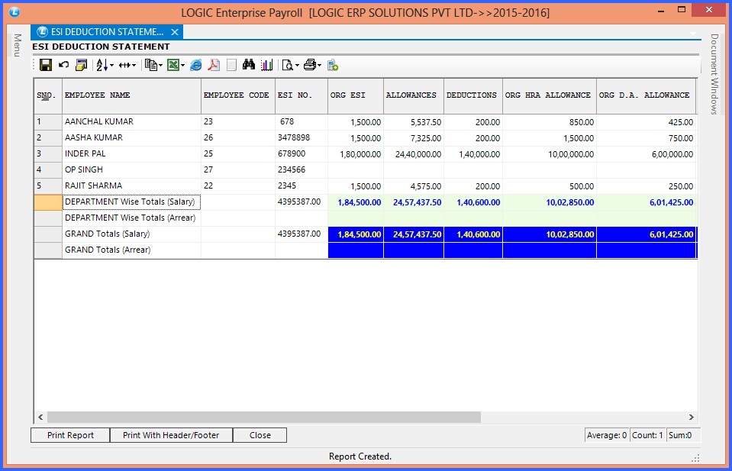732x471 pixels.
Task: Select the INDER PAL name cell
Action: [x=131, y=153]
